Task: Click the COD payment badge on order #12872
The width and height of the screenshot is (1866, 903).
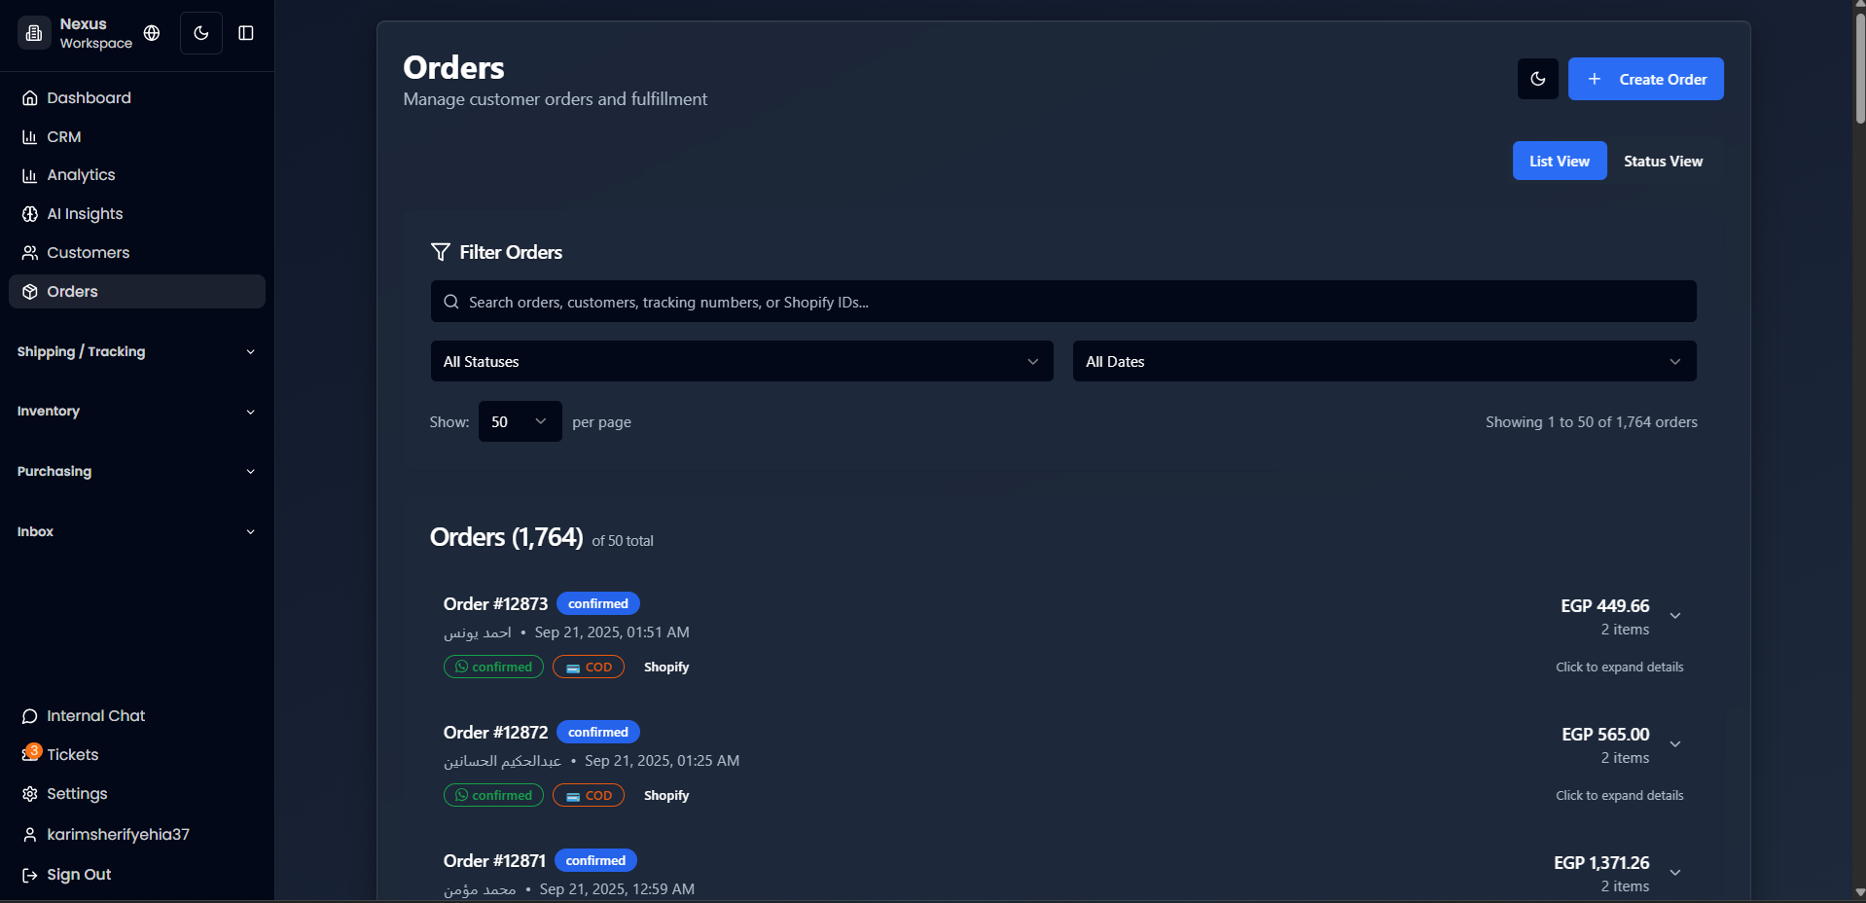Action: point(588,795)
